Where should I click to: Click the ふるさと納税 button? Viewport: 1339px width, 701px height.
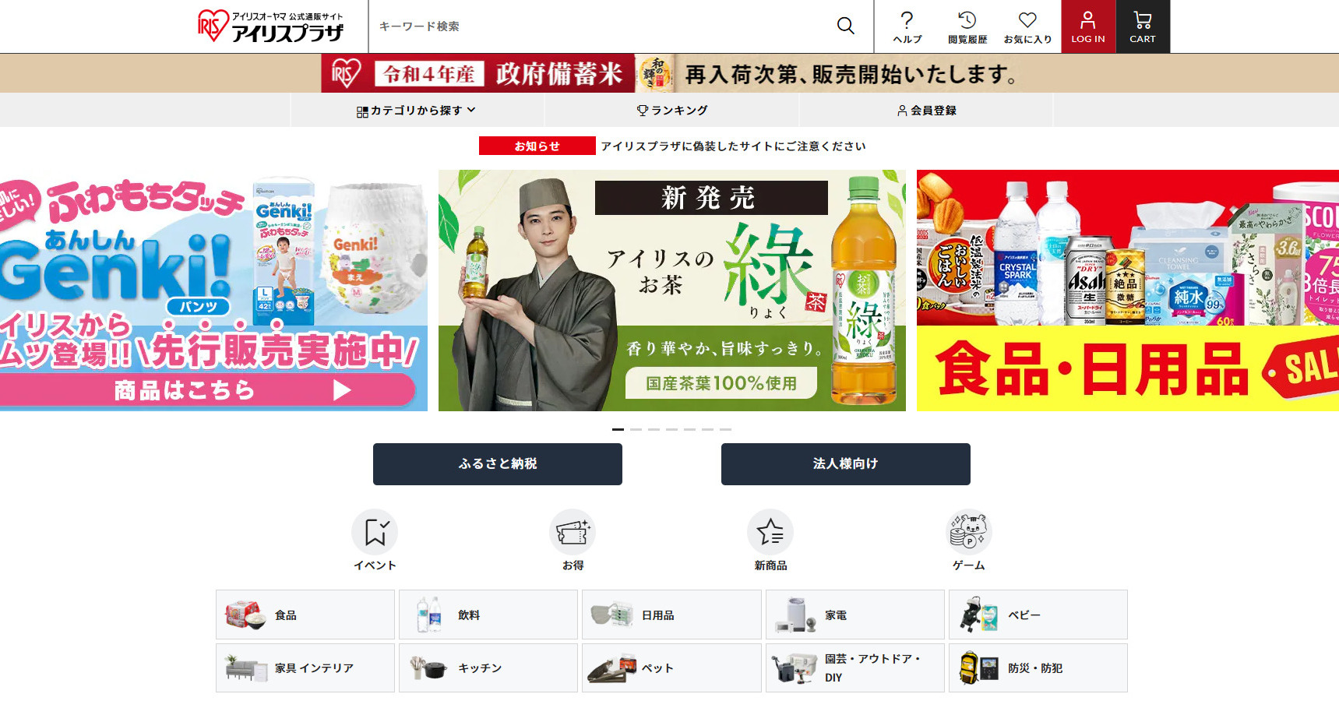[498, 464]
